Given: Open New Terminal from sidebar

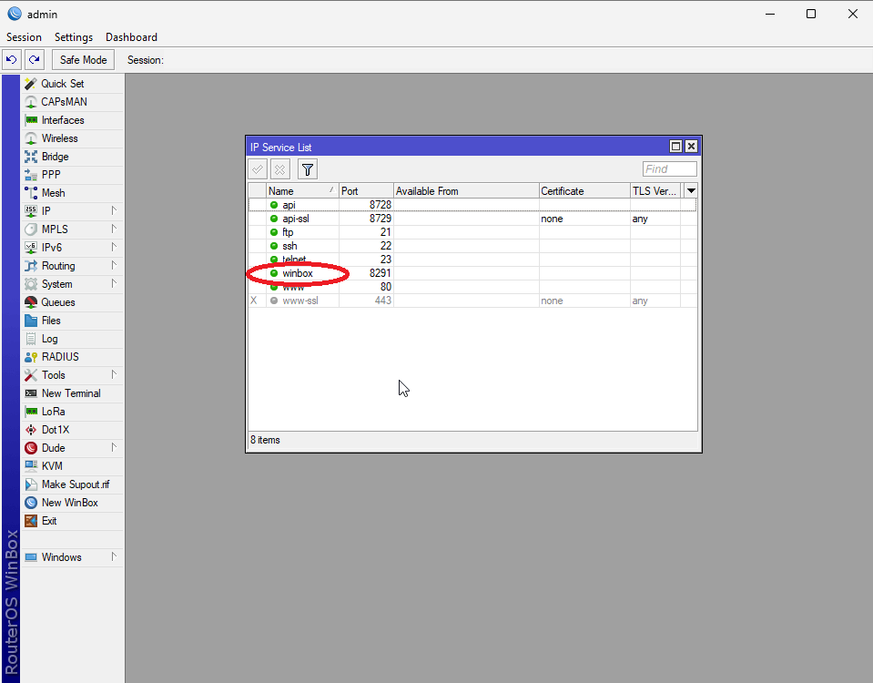Looking at the screenshot, I should tap(70, 393).
